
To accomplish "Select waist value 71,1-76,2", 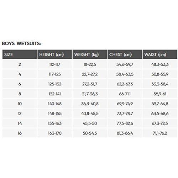I will tap(160, 133).
